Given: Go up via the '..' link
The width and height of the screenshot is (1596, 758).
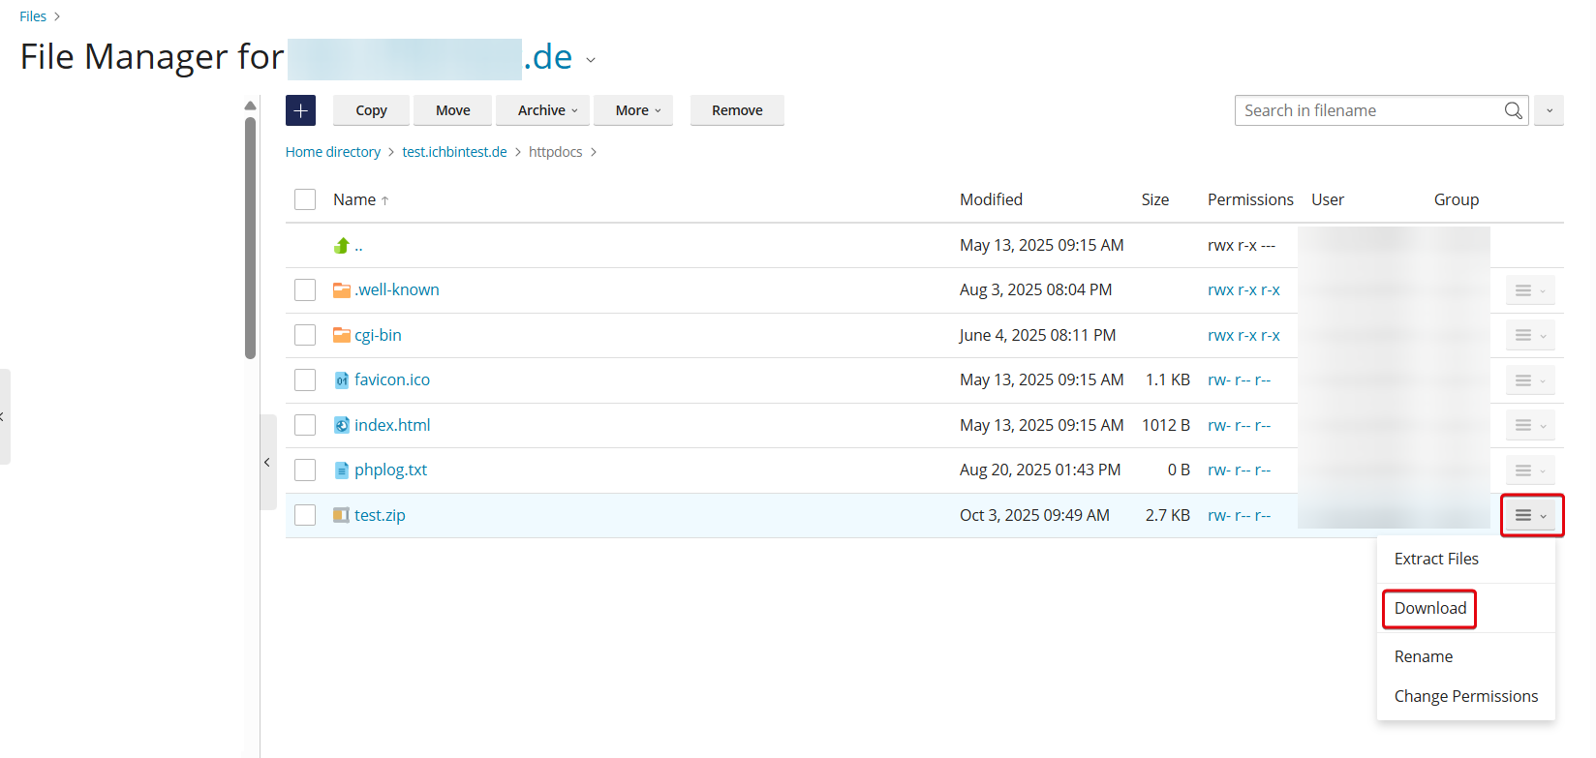Looking at the screenshot, I should 358,246.
